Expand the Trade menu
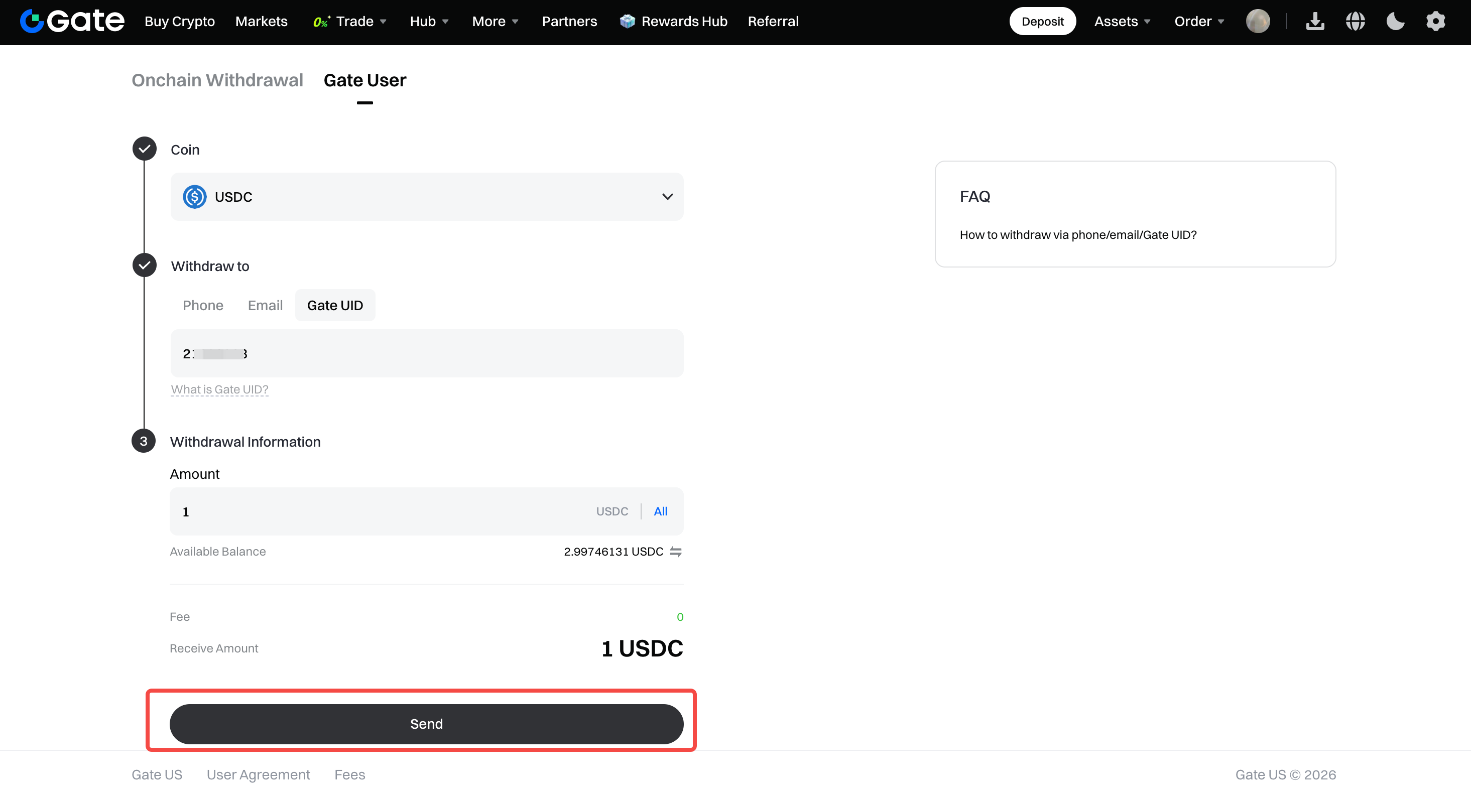 click(x=350, y=21)
